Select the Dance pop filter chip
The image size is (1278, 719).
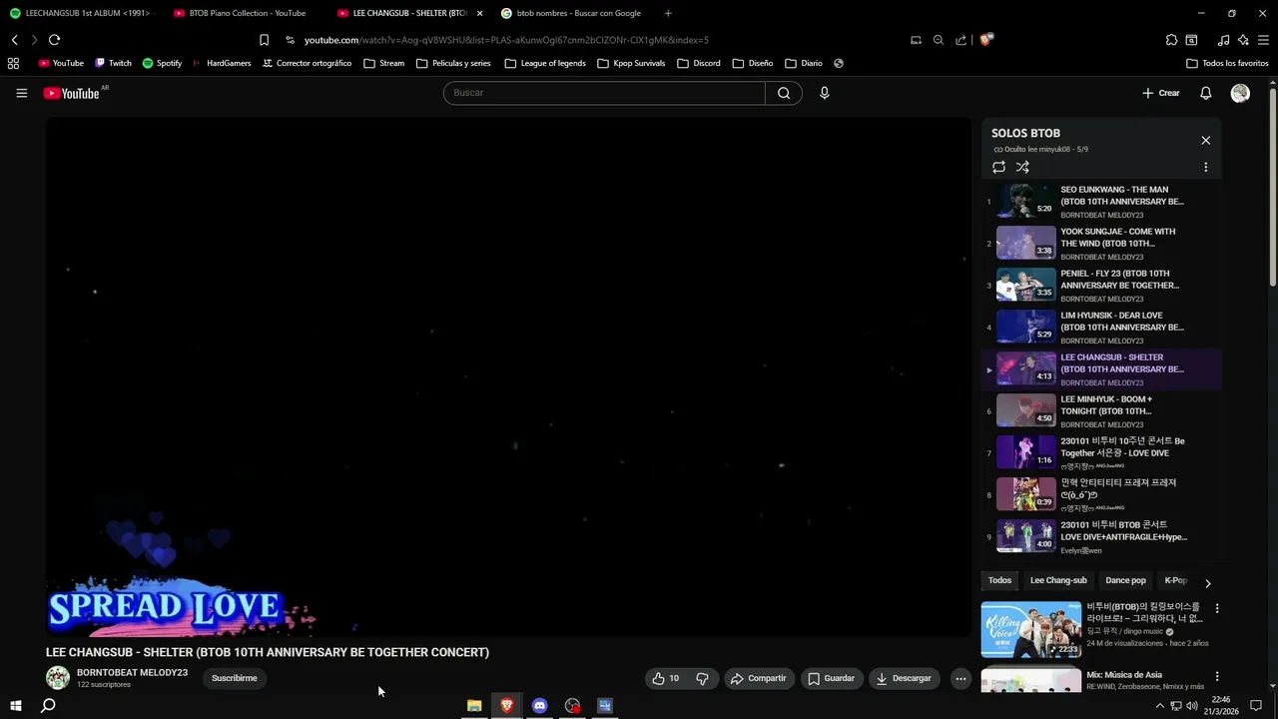1125,580
